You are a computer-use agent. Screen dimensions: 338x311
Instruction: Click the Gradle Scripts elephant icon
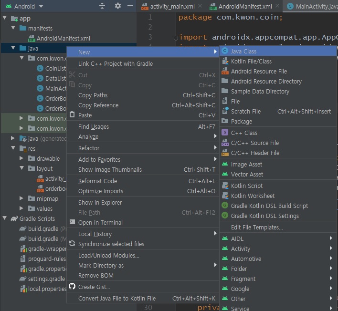(14, 218)
